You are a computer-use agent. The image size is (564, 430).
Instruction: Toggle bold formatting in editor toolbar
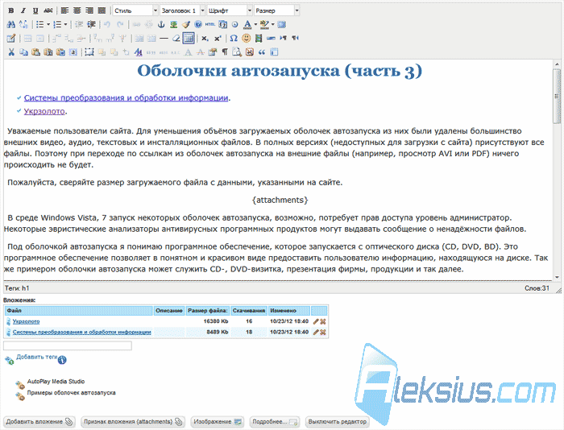(11, 10)
